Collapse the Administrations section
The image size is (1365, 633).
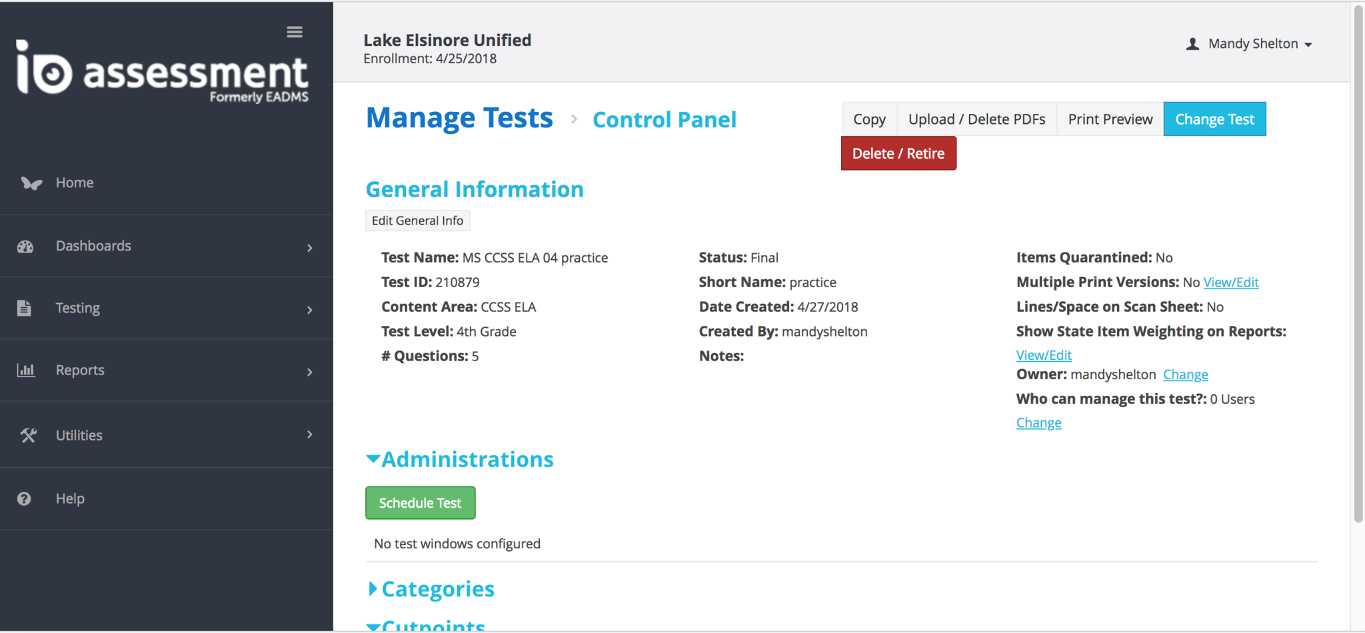pos(373,458)
